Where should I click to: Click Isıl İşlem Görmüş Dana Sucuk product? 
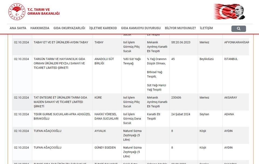[132, 118]
